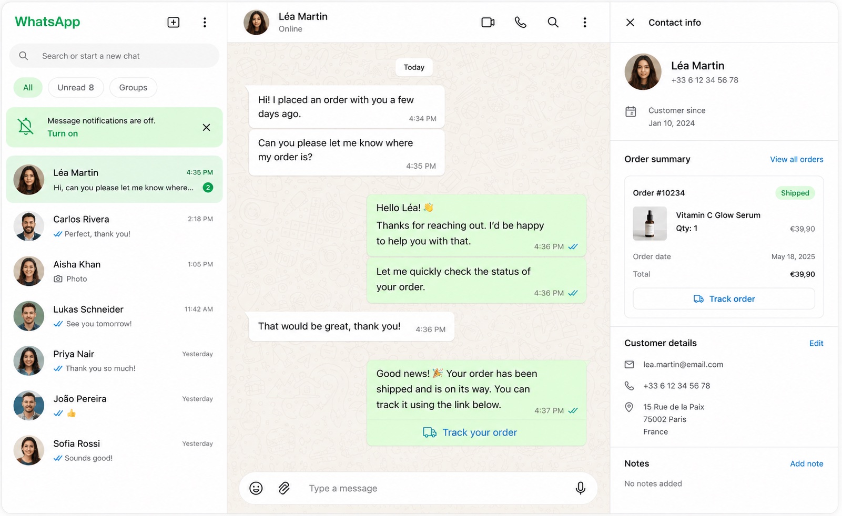Click the lea.martin@email.com address

coord(683,364)
